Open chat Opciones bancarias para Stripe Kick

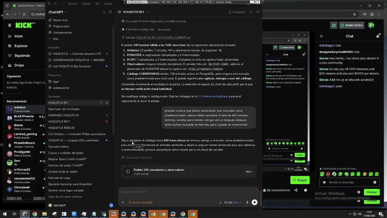(x=70, y=184)
